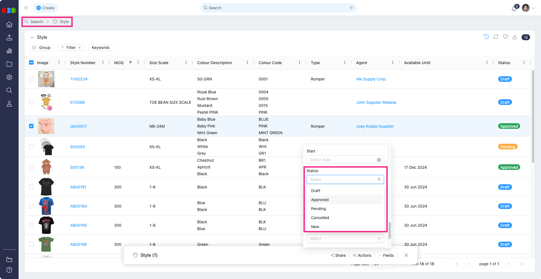Open the Select dropdown below status list

(x=345, y=238)
